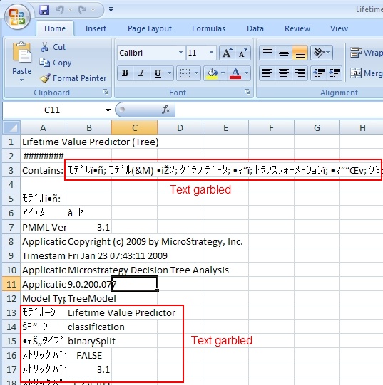Toggle bottom vertical alignment
The image size is (383, 385).
[x=300, y=52]
